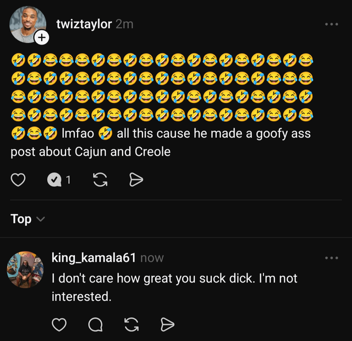The width and height of the screenshot is (352, 341).
Task: Visit the king_kamala61 profile via username
Action: point(94,258)
